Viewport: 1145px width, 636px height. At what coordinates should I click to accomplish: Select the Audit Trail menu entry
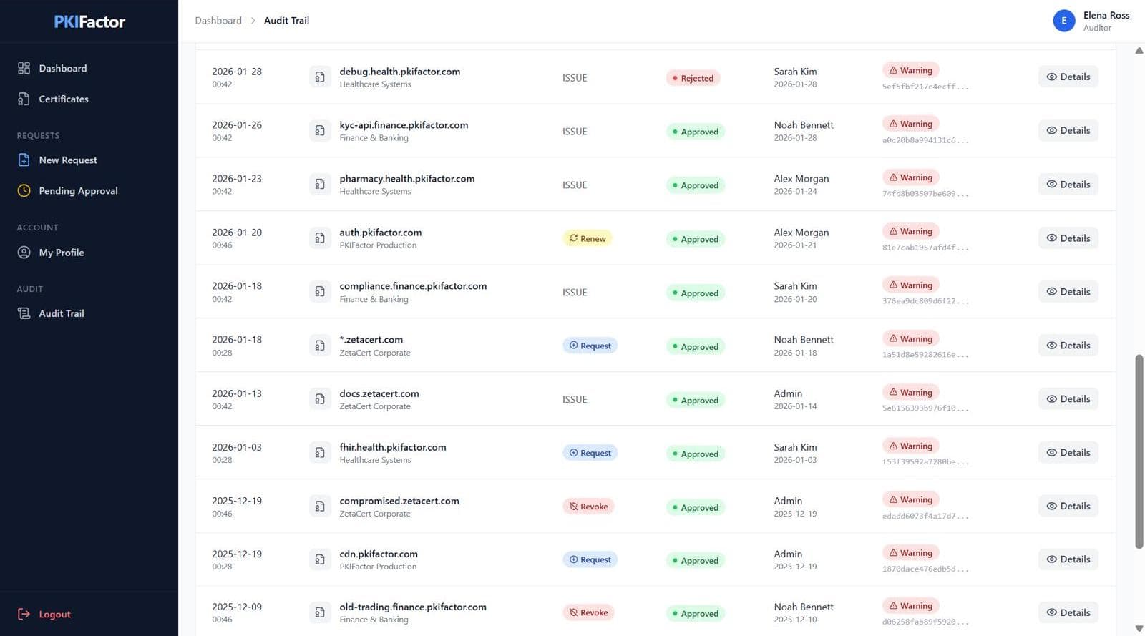[62, 313]
